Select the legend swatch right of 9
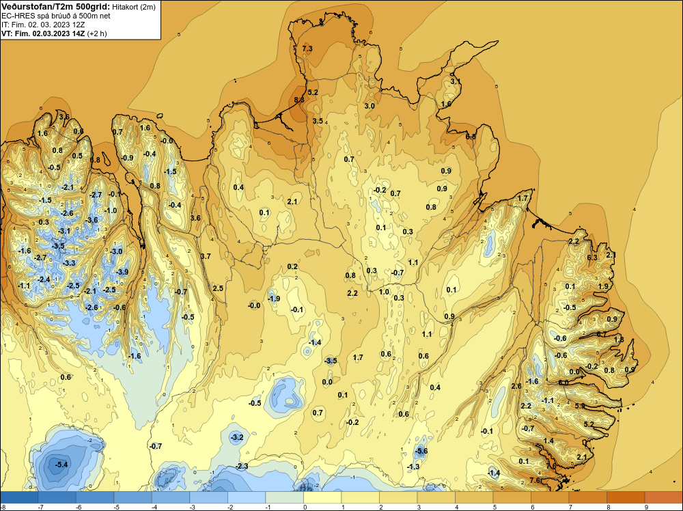 point(663,497)
